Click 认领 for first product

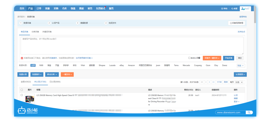pyautogui.click(x=235, y=95)
